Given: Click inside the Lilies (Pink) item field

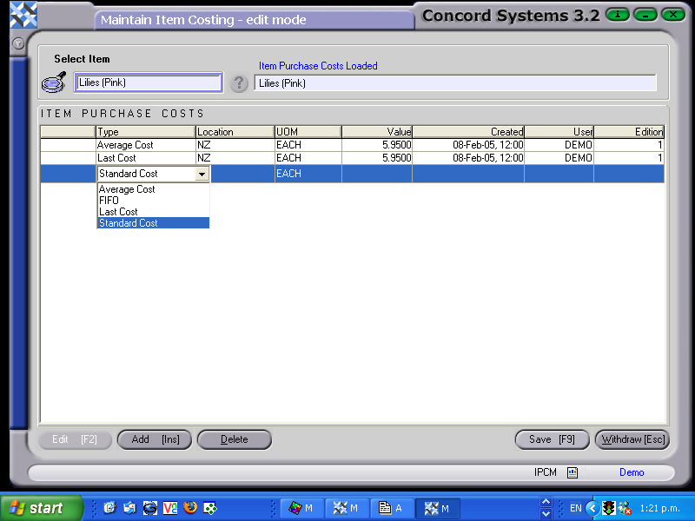Looking at the screenshot, I should pos(148,81).
